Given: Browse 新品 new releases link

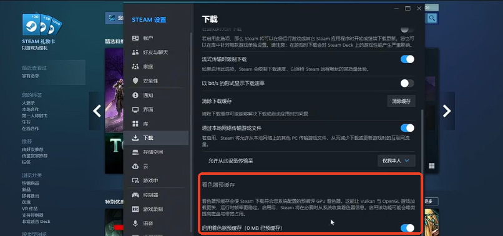Looking at the screenshot, I should pos(26,189).
